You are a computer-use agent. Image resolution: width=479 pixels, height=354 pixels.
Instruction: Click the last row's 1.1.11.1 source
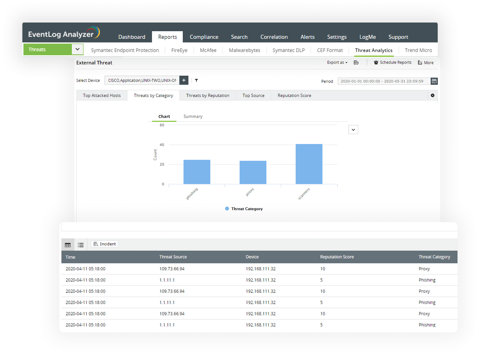[167, 325]
